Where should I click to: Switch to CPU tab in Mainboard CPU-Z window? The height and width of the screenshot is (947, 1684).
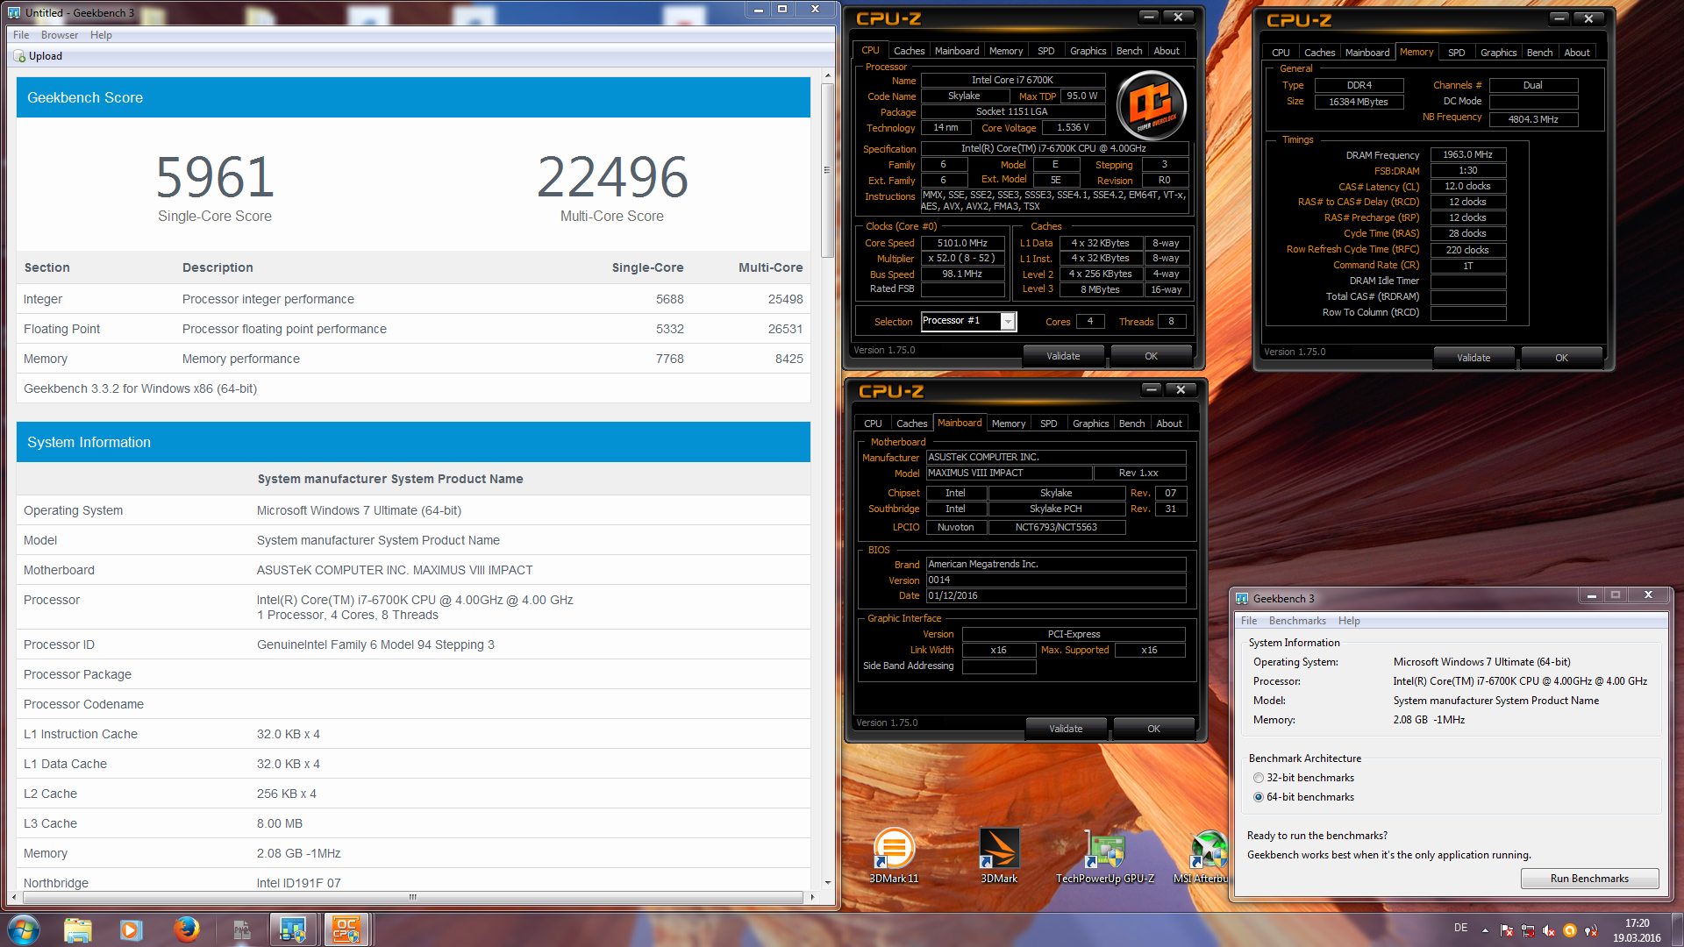coord(873,424)
